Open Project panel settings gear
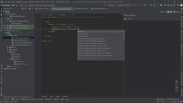The height and width of the screenshot is (103, 183). click(x=29, y=9)
